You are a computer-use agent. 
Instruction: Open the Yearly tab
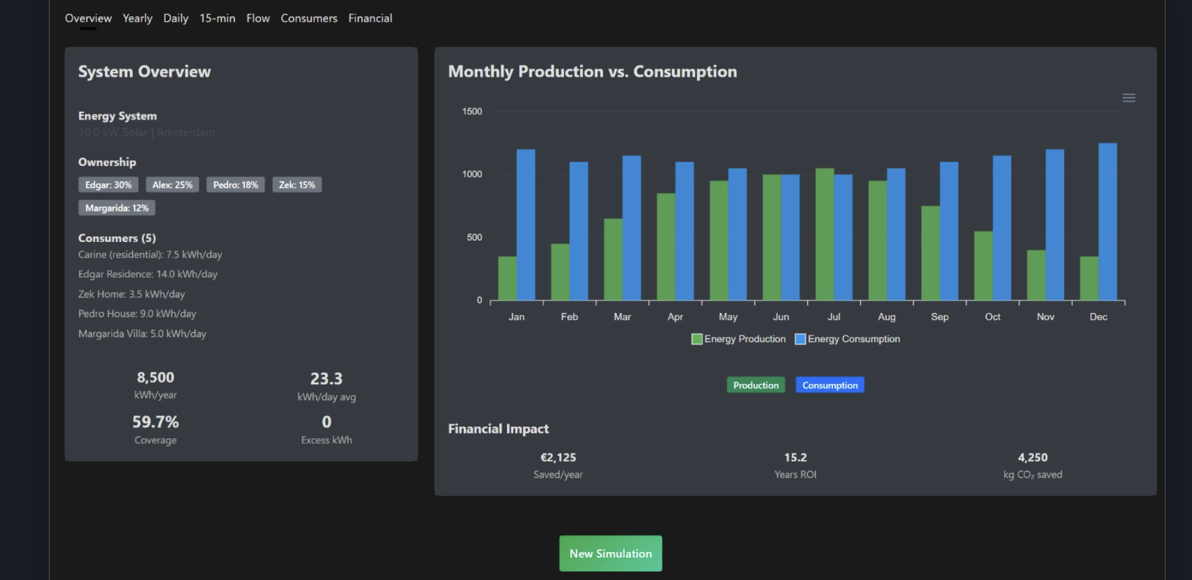138,18
